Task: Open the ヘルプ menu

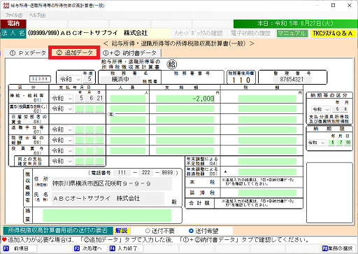Action: [x=37, y=15]
